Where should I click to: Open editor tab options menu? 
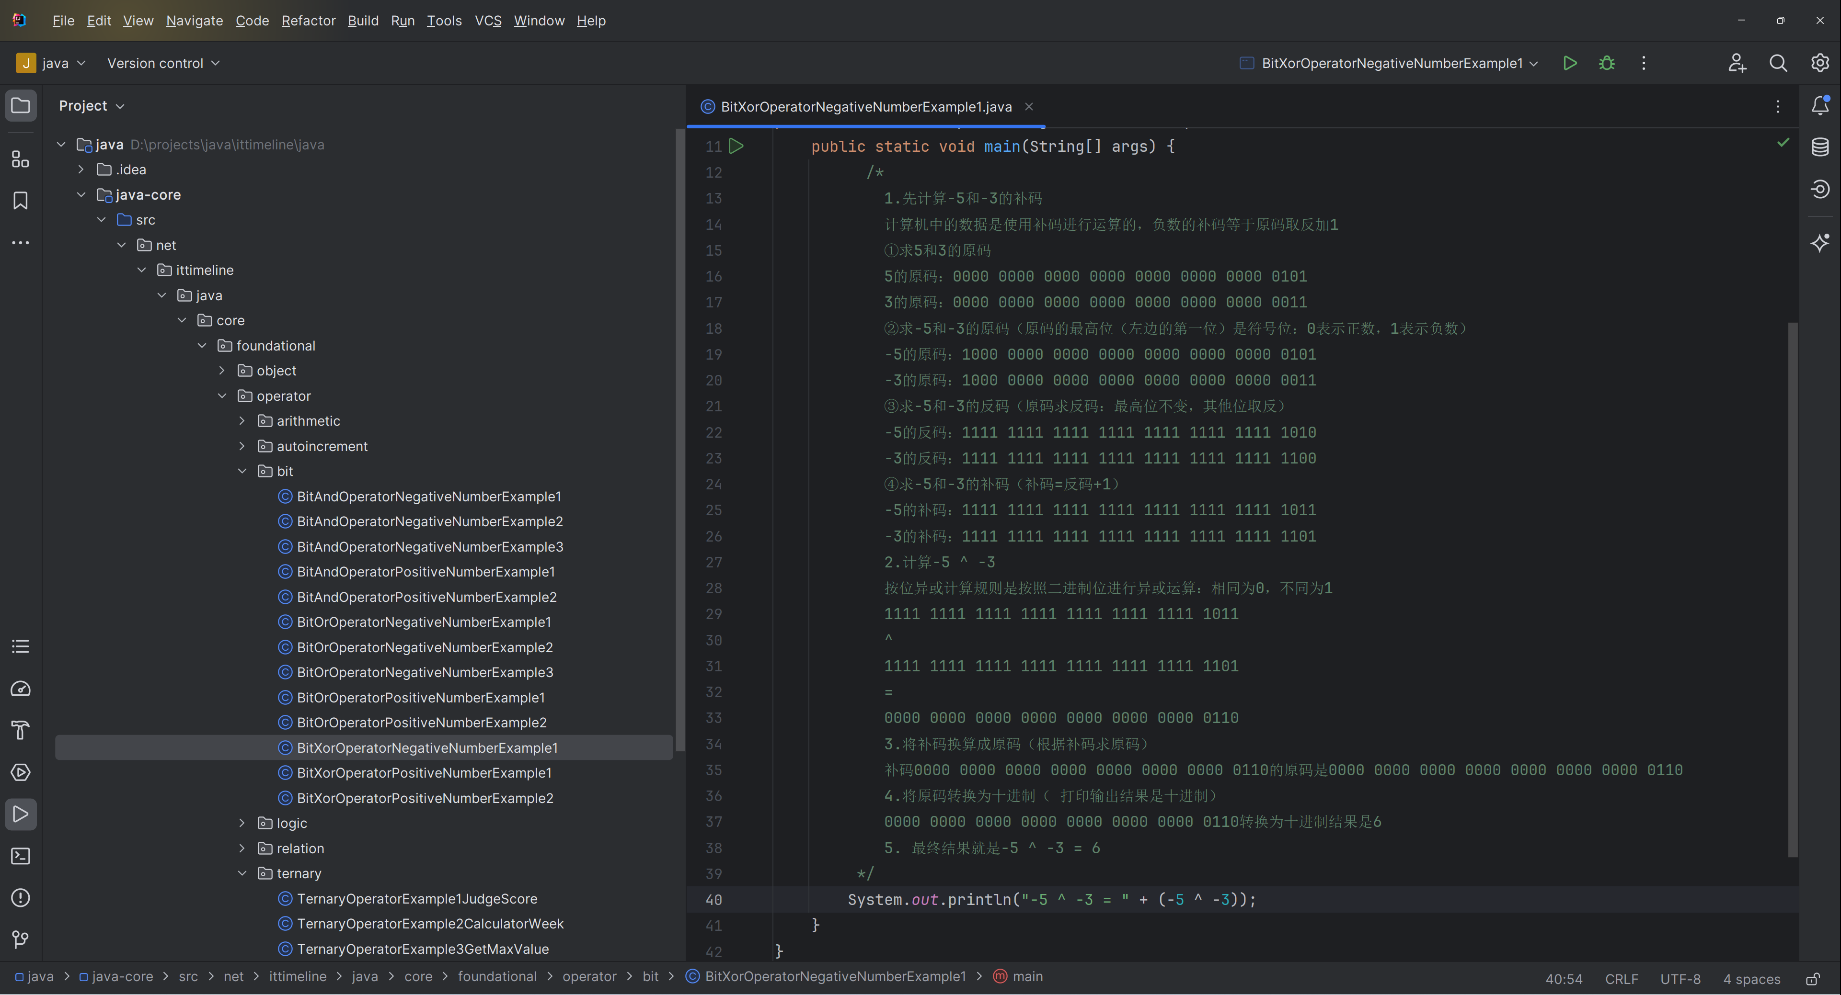(1778, 106)
